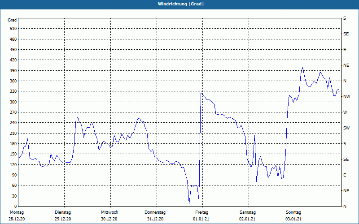Click the chart title 'Windrichtung [Grad]'
The height and width of the screenshot is (224, 359).
(x=181, y=4)
